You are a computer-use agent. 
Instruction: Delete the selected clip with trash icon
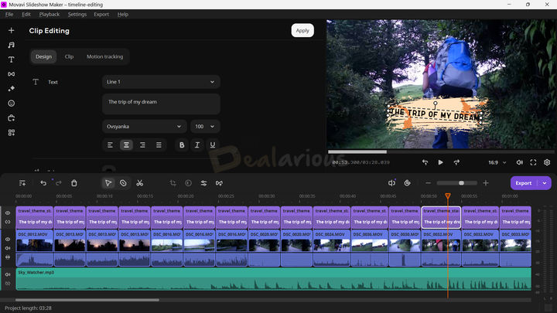tap(74, 183)
